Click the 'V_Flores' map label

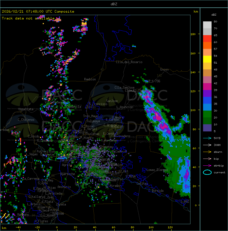click(x=41, y=221)
